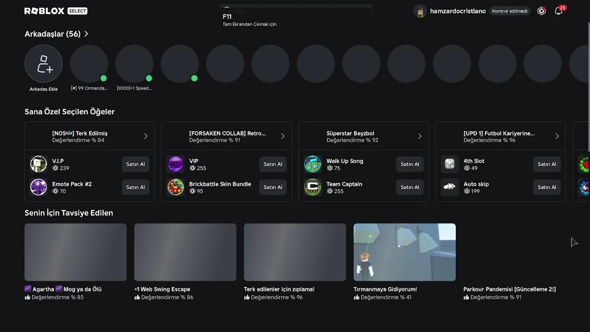Open the +1 Web Swing Escape thumbnail
The width and height of the screenshot is (590, 332).
[x=185, y=252]
